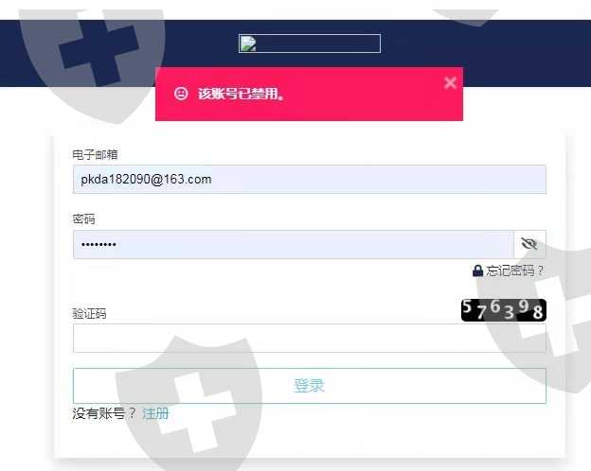Click the 电子邮箱 field label
The width and height of the screenshot is (591, 471).
point(95,154)
